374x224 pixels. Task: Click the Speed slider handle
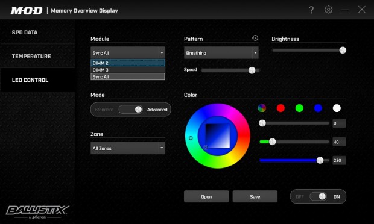coord(252,70)
